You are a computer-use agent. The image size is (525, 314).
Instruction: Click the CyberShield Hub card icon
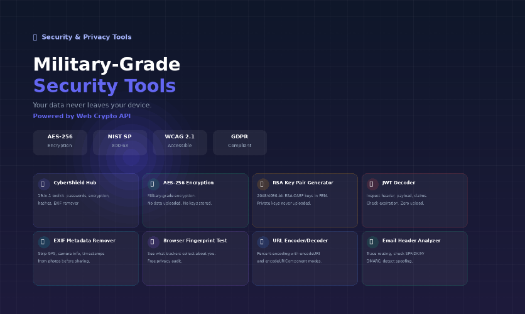[x=44, y=184]
